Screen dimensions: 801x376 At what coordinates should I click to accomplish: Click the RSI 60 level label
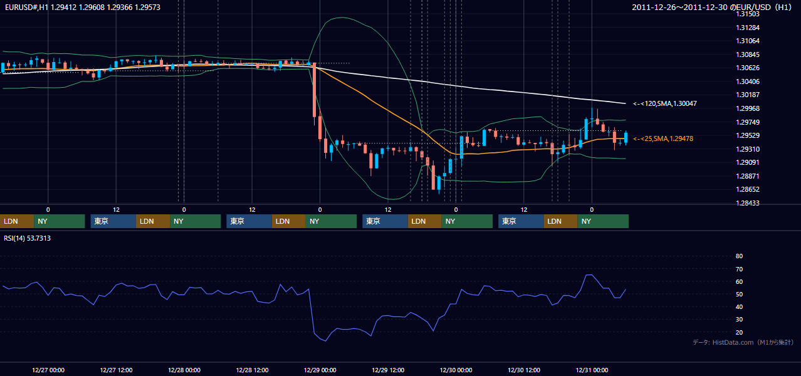tap(739, 281)
